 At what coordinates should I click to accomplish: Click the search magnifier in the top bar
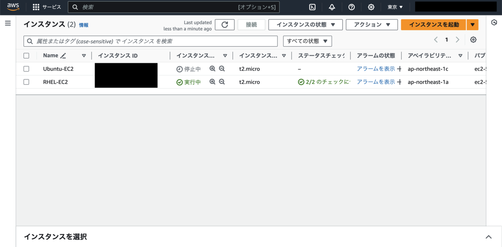tap(75, 7)
